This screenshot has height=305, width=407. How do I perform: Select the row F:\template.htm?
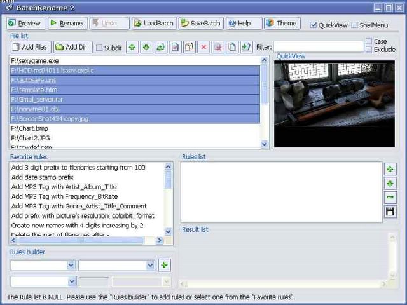click(x=135, y=90)
